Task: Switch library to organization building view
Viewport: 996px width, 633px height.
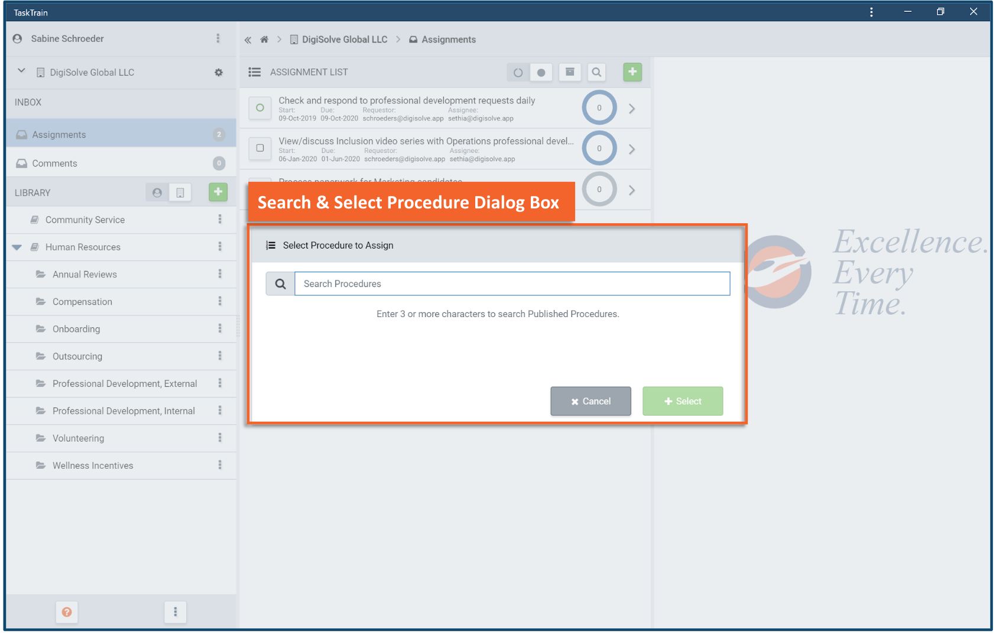Action: coord(180,192)
